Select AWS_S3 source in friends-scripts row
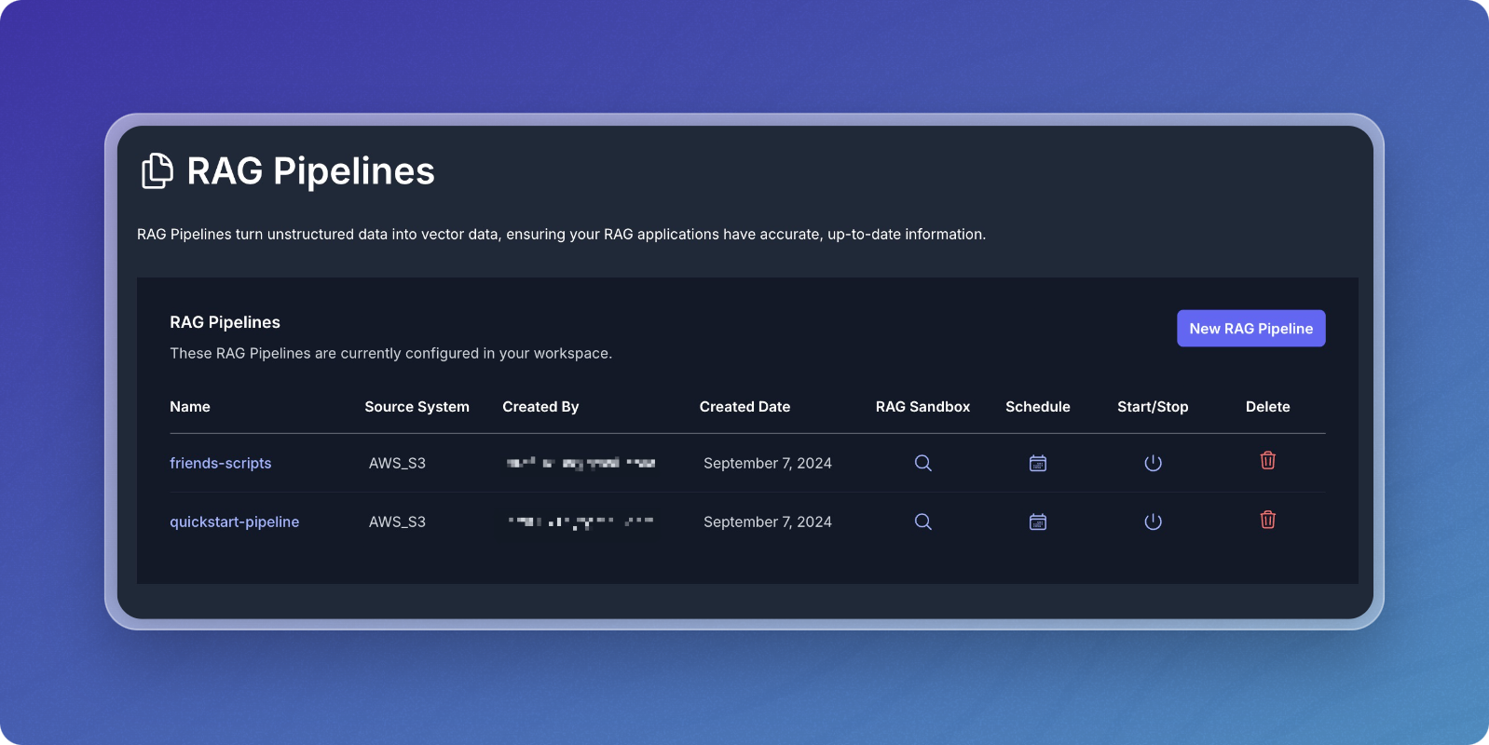This screenshot has width=1489, height=745. 397,463
